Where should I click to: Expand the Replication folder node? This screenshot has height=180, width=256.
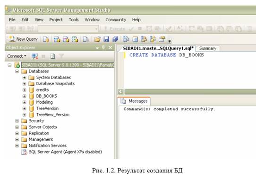pyautogui.click(x=17, y=133)
